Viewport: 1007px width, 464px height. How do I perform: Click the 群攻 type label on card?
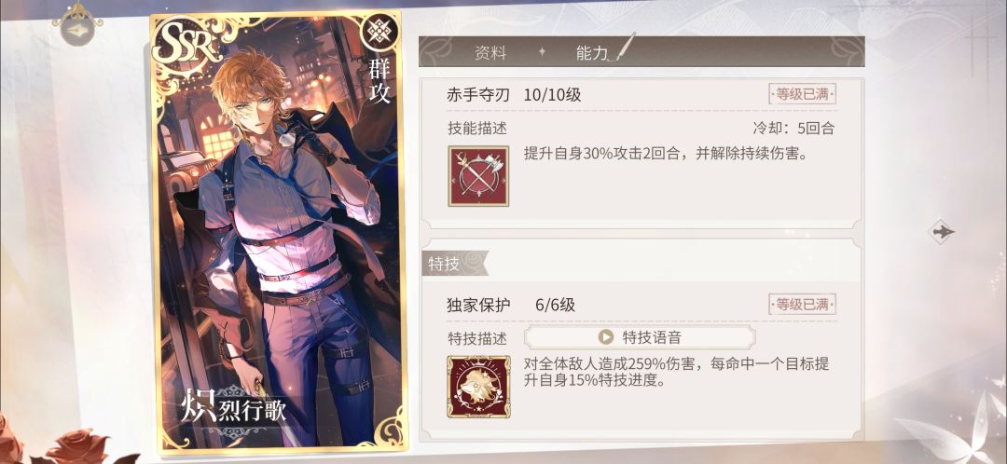click(379, 80)
